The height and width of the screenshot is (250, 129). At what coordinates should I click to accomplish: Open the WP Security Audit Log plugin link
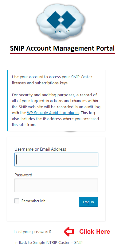tap(53, 113)
